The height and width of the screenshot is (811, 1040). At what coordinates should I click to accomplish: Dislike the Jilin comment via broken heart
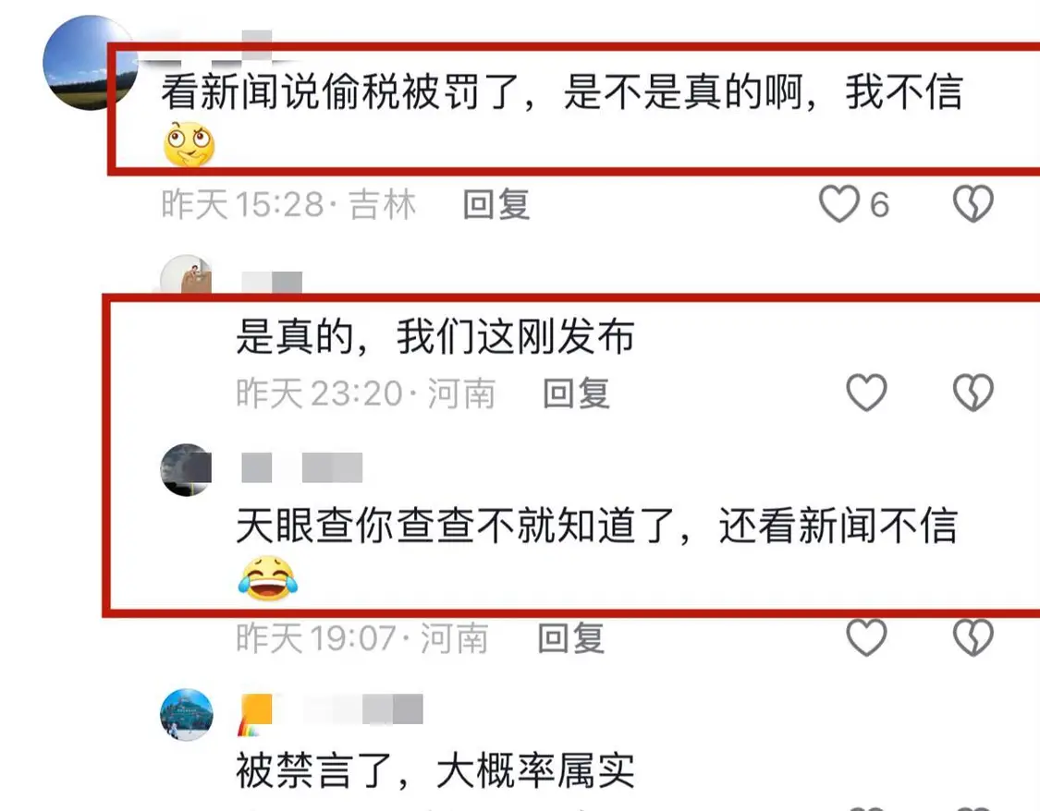point(973,203)
